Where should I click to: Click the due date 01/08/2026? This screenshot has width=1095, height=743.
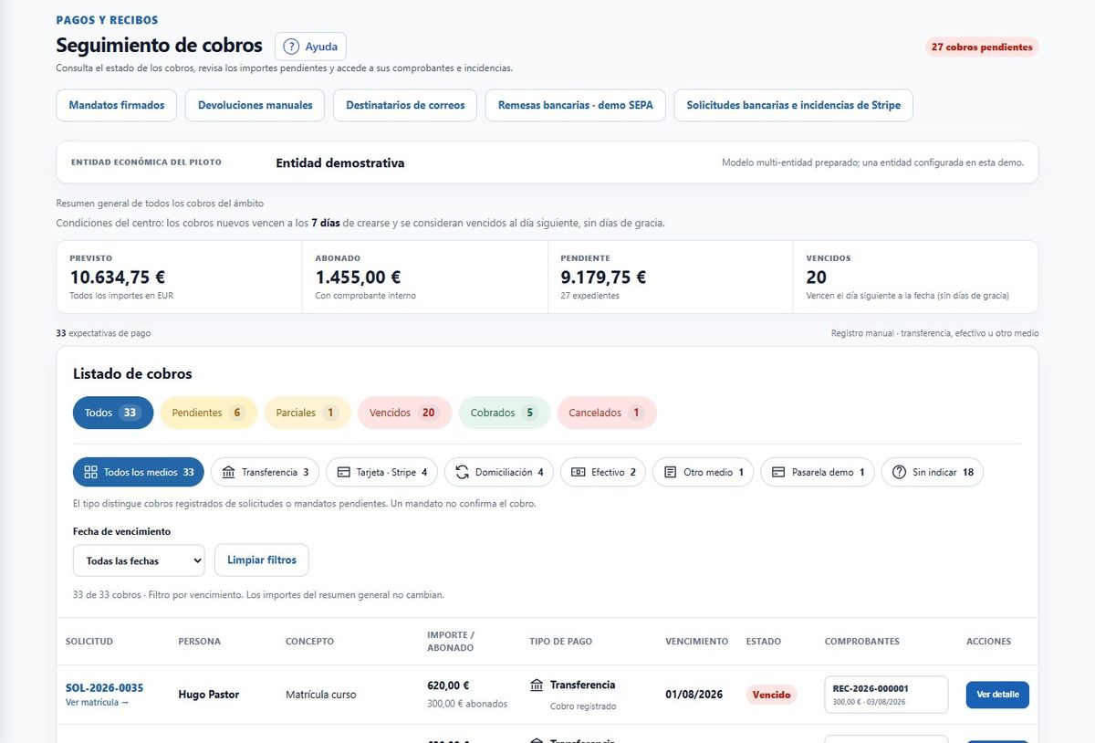pyautogui.click(x=694, y=695)
